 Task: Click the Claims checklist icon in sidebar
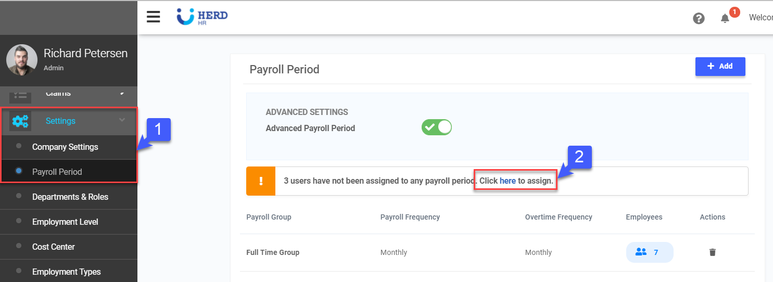20,95
